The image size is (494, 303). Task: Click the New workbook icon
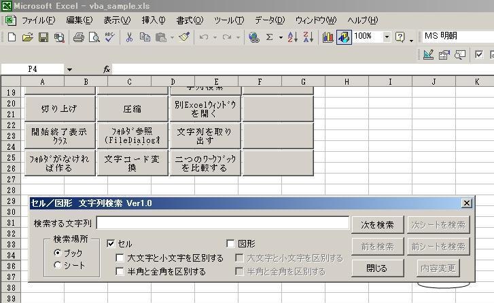coord(12,37)
